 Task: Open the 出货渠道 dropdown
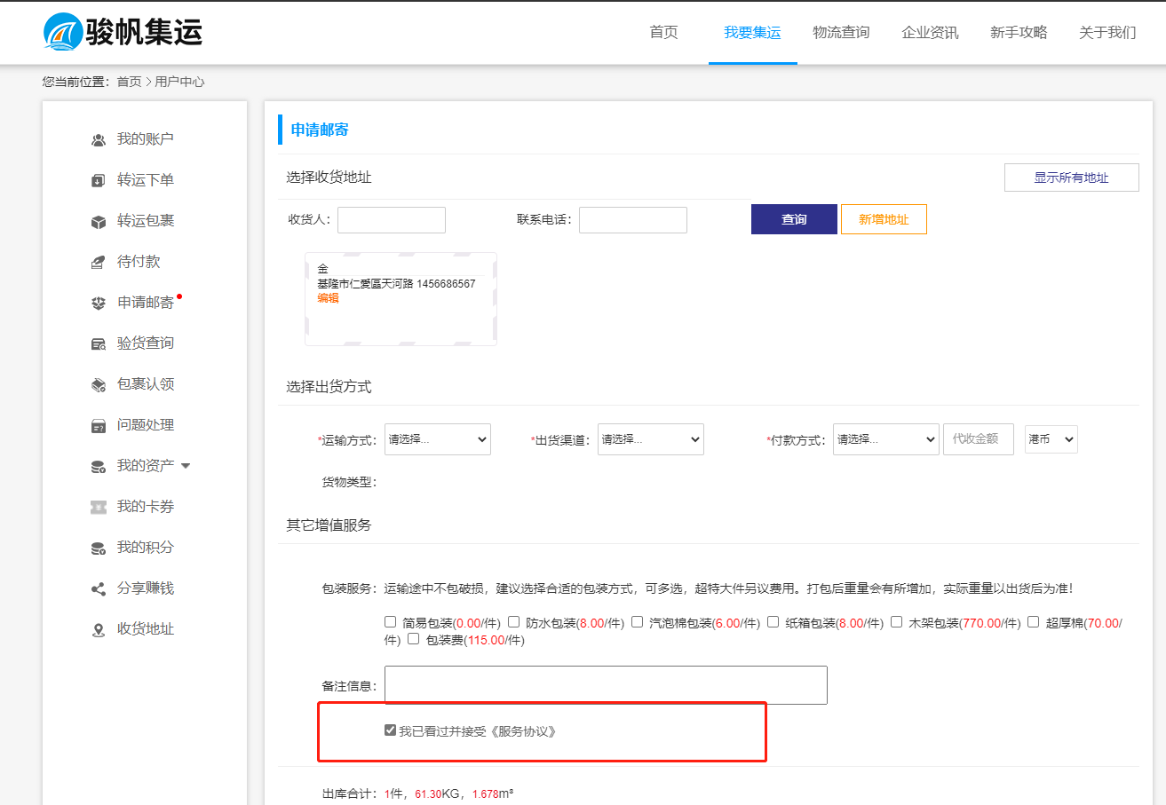click(x=650, y=439)
